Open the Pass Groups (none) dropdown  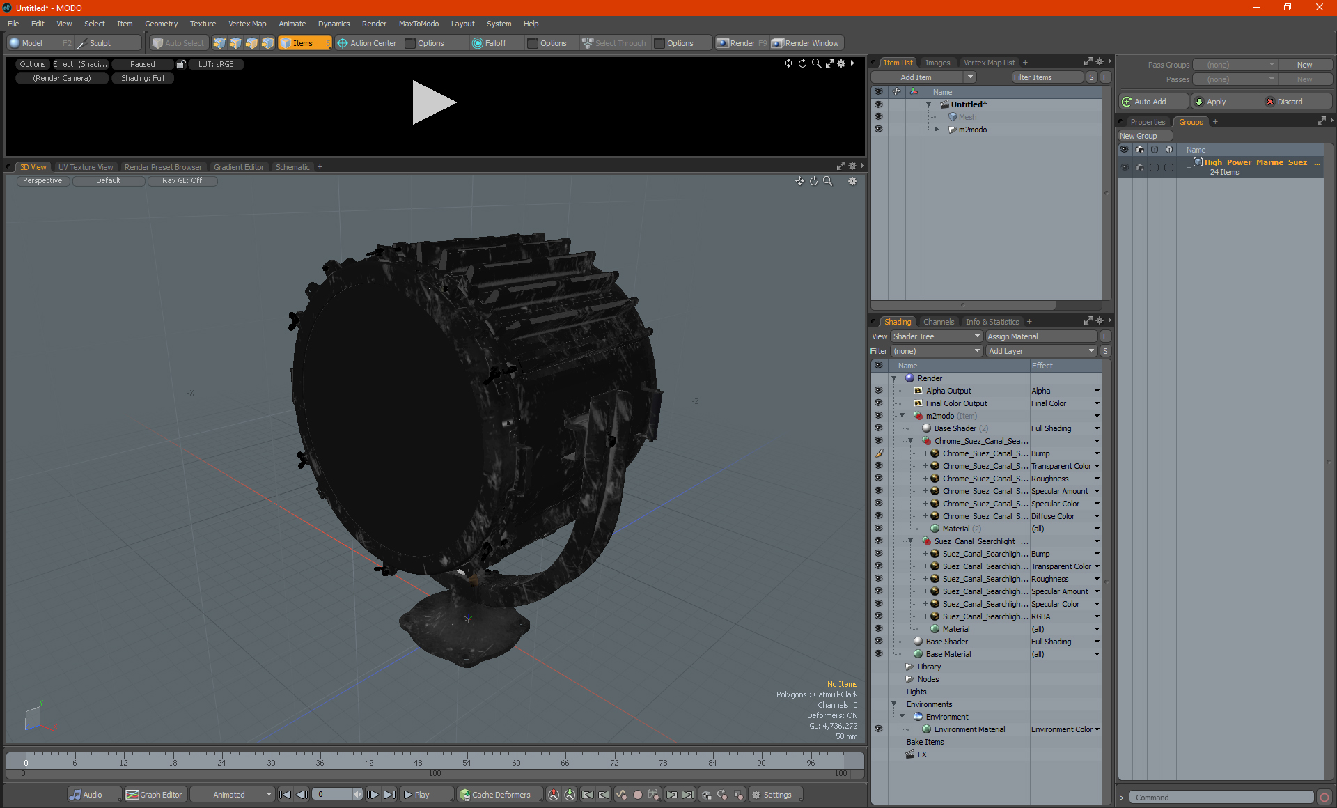click(x=1235, y=65)
